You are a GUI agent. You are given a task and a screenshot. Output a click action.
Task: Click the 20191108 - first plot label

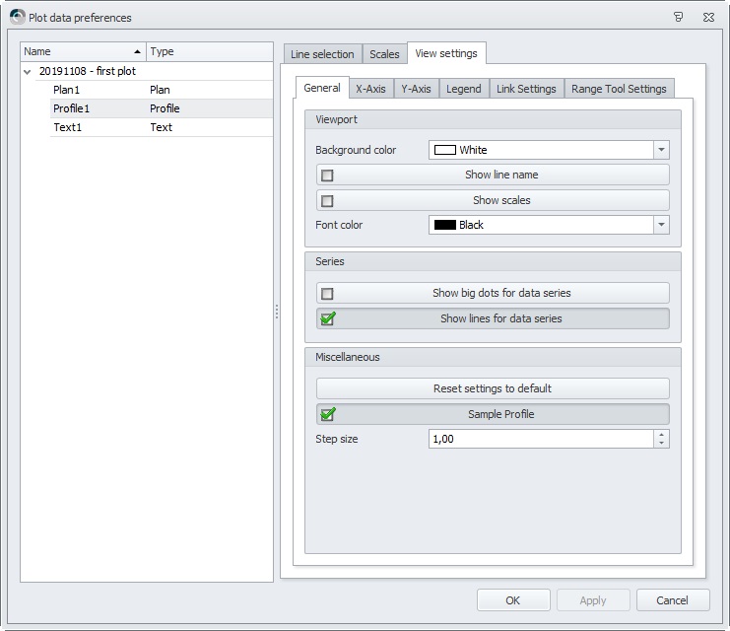click(x=88, y=71)
